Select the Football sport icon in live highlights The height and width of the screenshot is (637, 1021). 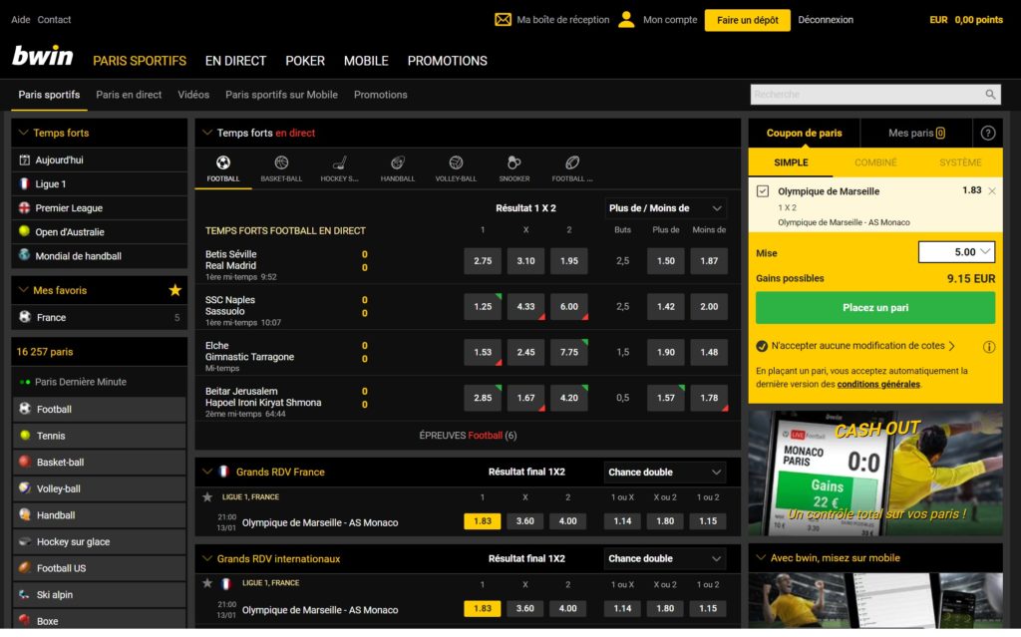[223, 162]
